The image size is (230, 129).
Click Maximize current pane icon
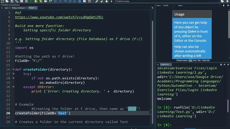click(84, 1)
